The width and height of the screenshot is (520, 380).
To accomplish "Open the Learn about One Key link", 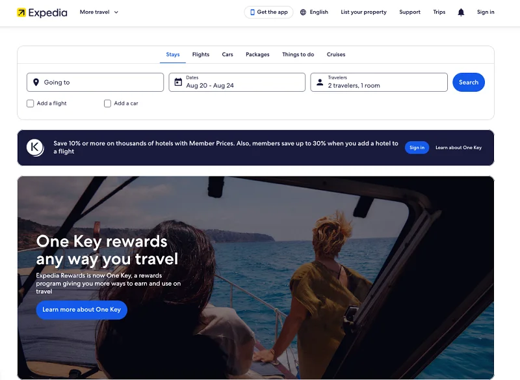I will click(458, 148).
